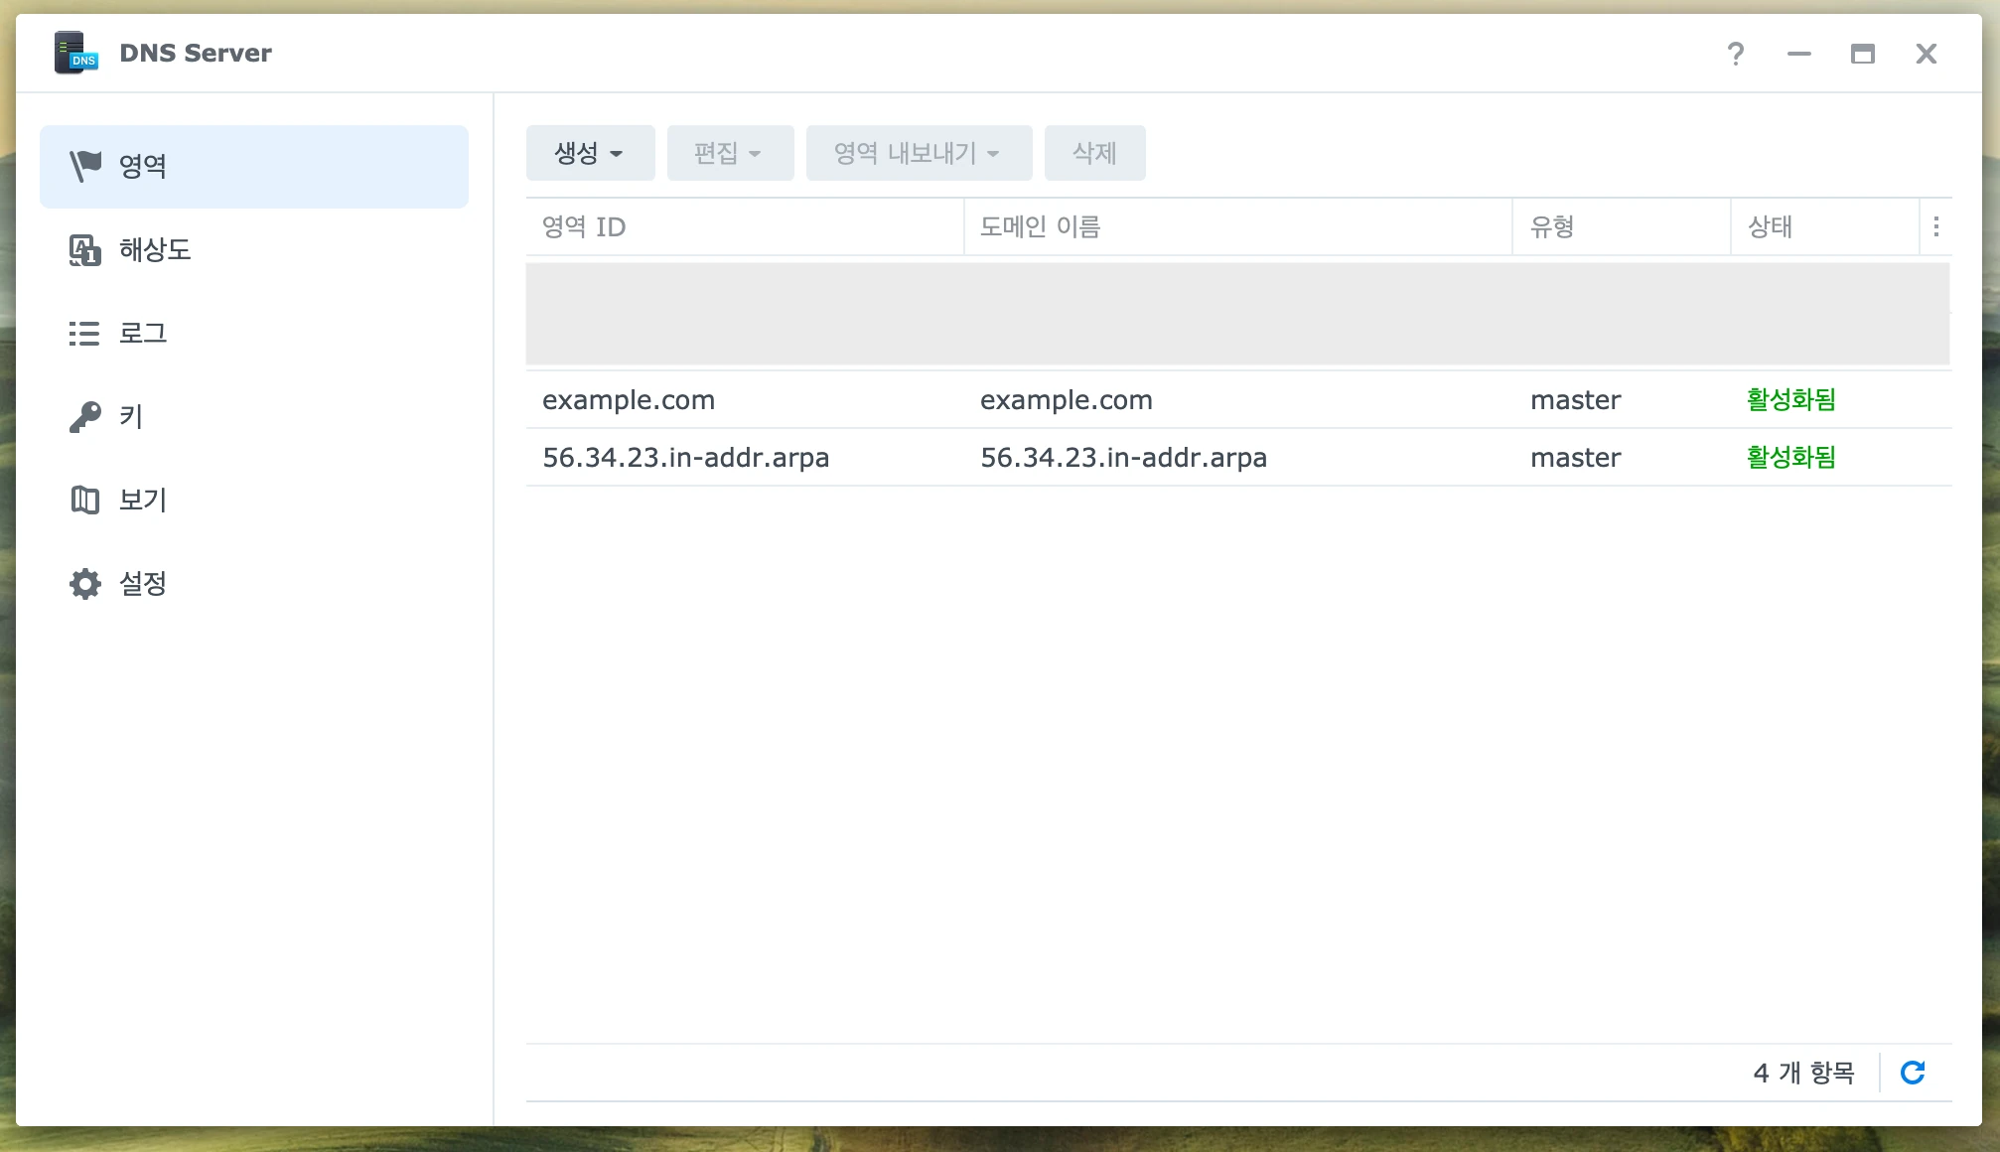The image size is (2000, 1152).
Task: Click the DNS Server app icon
Action: coord(76,53)
